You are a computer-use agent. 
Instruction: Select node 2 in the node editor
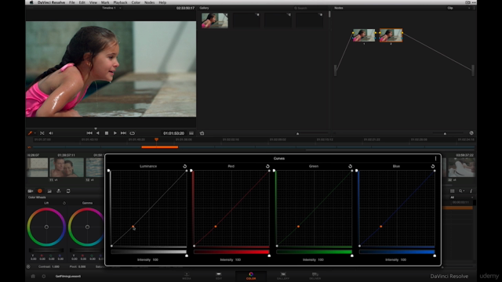click(x=391, y=35)
